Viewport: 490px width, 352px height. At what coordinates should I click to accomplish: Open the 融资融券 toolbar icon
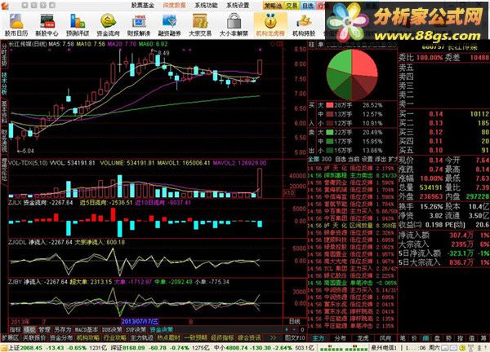(x=169, y=25)
